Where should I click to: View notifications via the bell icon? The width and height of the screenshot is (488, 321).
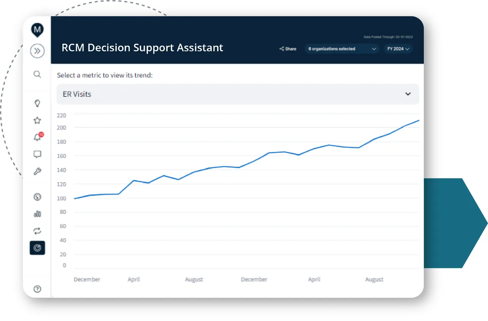tap(37, 138)
